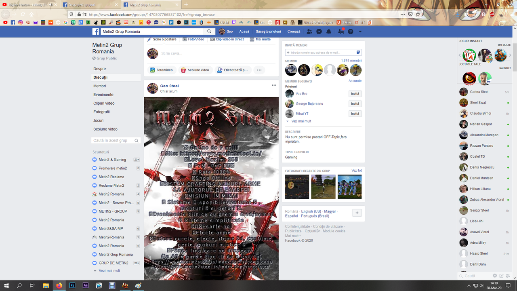Invite Vao Bro to the group

pos(355,94)
